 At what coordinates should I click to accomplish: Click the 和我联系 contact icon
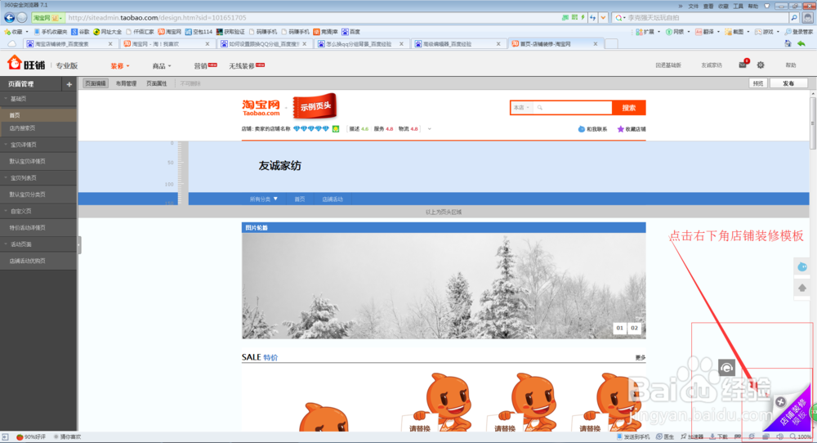click(581, 129)
